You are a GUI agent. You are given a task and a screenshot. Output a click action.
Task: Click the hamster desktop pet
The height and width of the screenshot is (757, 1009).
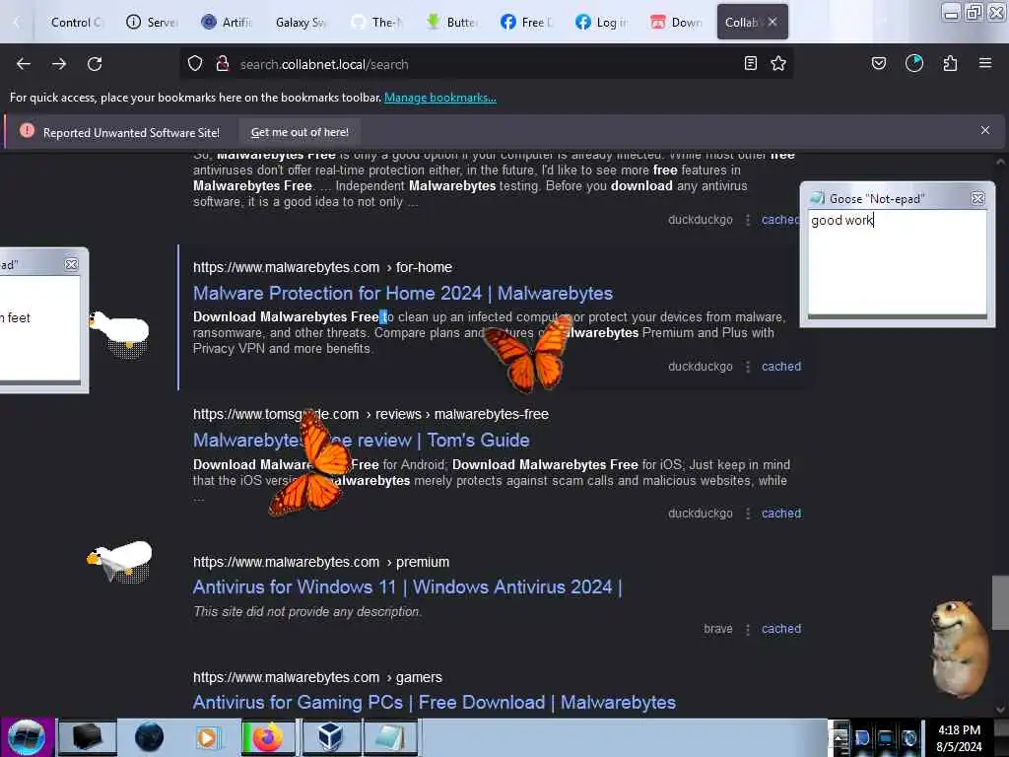click(x=960, y=649)
